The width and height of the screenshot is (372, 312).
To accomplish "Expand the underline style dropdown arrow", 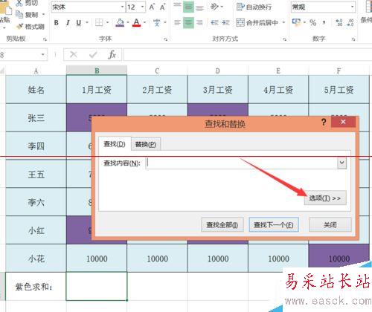I will click(x=87, y=23).
